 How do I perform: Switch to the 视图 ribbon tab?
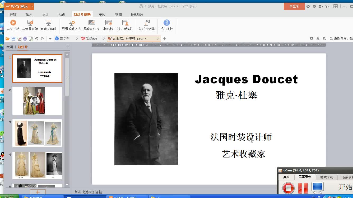click(119, 14)
